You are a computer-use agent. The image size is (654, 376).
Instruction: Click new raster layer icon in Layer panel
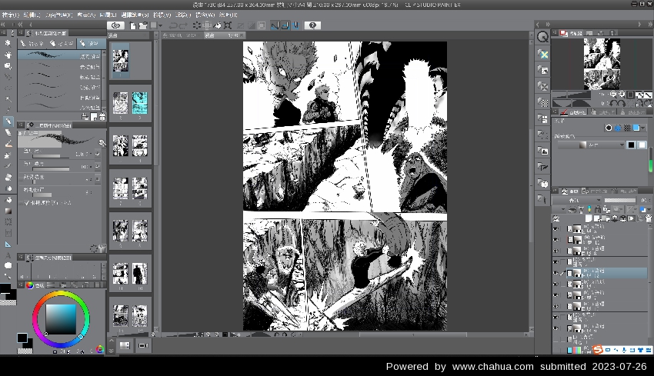tap(589, 218)
